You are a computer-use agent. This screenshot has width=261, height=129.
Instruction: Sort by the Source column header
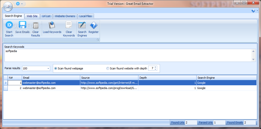pos(109,78)
